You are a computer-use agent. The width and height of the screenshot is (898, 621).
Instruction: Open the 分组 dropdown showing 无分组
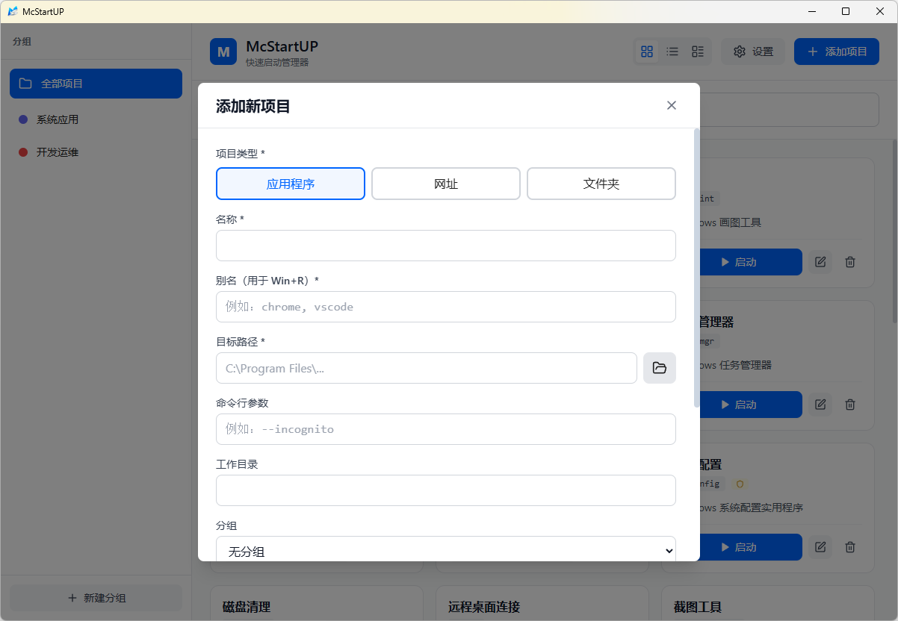[x=446, y=551]
